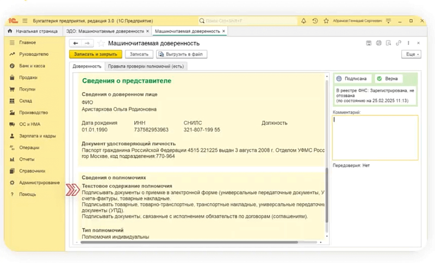This screenshot has width=435, height=263.
Task: Click the scroll-up arrow of the document
Action: 327,76
